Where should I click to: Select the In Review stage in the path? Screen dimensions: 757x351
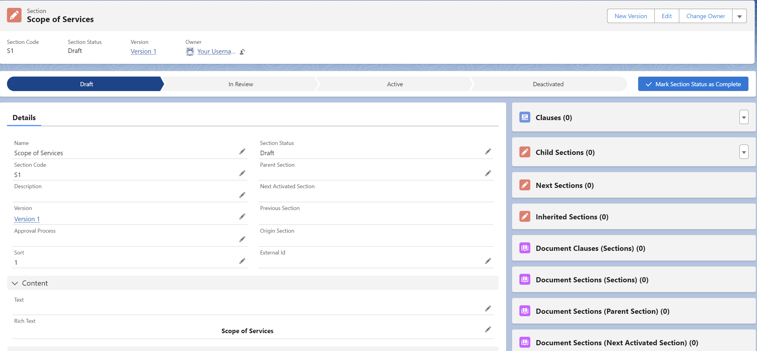(241, 84)
